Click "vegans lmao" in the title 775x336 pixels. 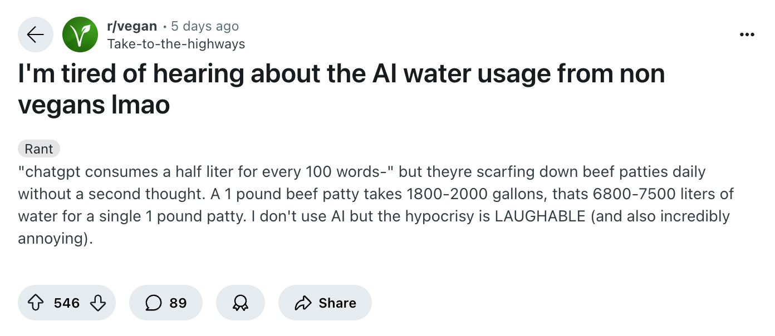coord(94,105)
